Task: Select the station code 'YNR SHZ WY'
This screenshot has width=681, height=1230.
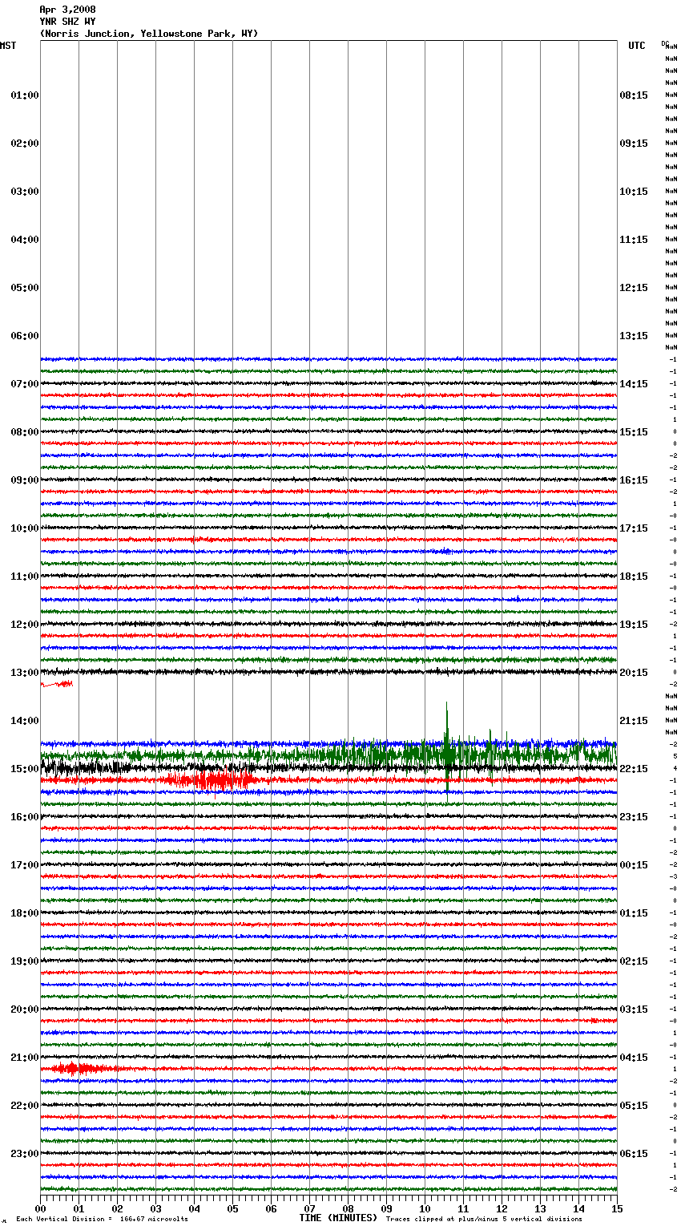Action: click(67, 22)
